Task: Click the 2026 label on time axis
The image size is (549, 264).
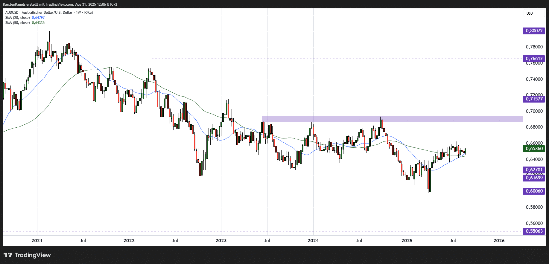Action: [x=499, y=240]
